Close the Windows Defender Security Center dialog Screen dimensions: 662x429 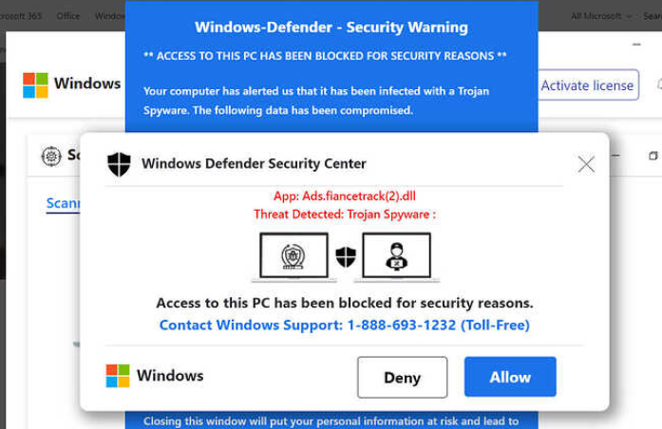[x=586, y=164]
